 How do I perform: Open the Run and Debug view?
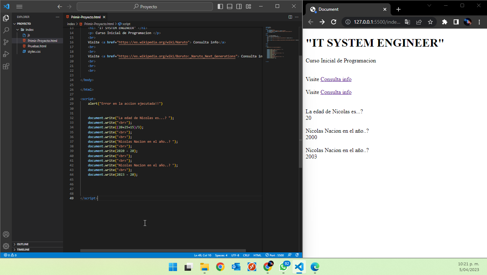point(6,54)
